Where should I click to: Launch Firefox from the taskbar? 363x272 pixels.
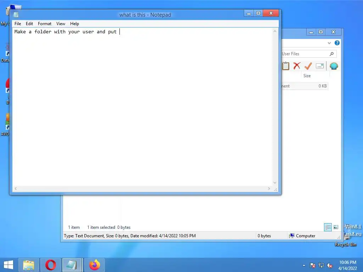tap(94, 265)
